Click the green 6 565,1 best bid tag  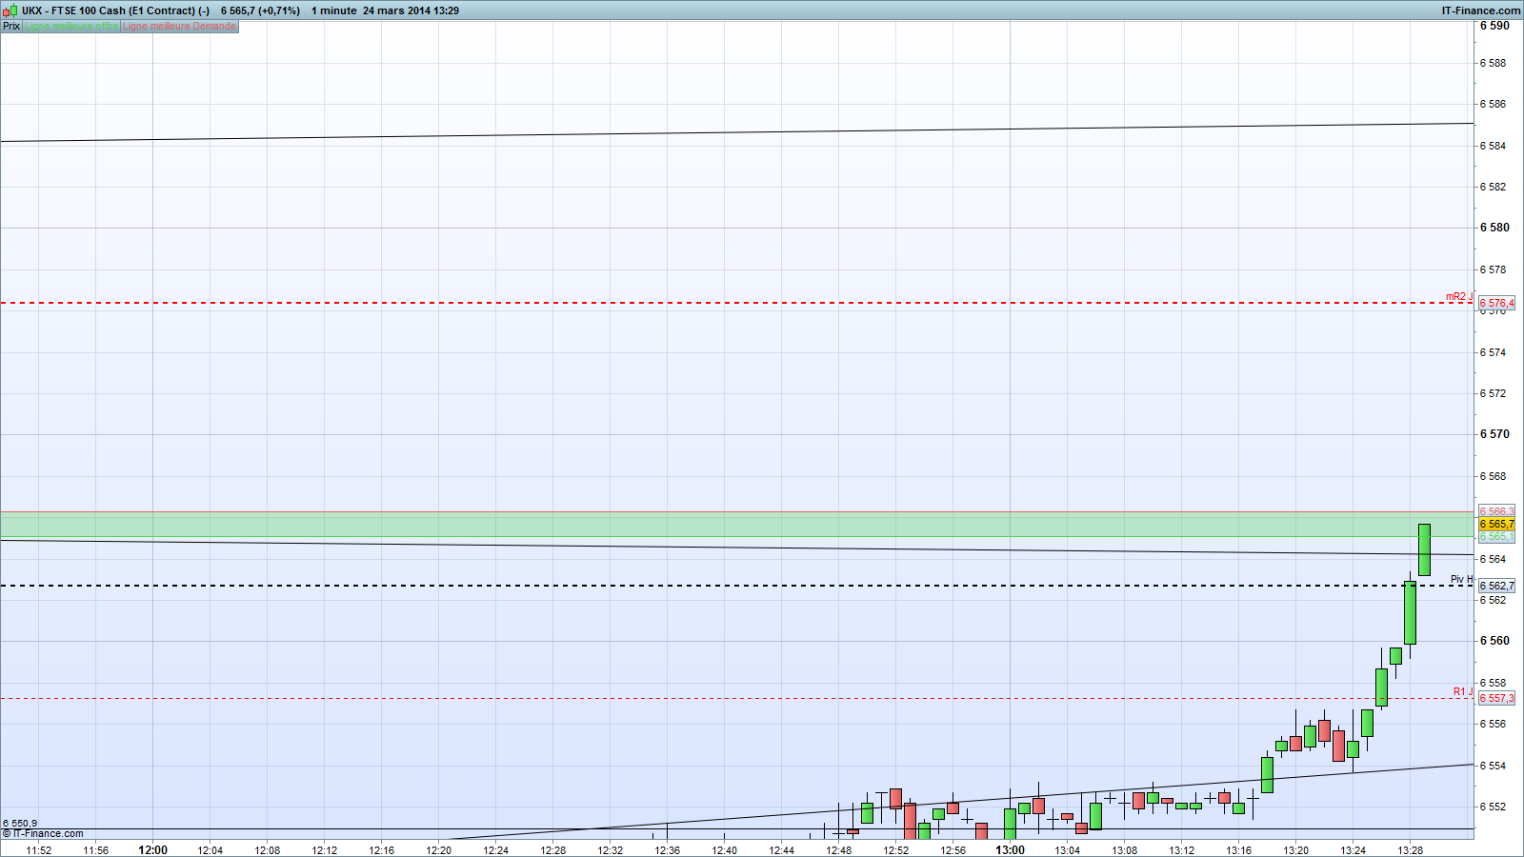tap(1496, 537)
